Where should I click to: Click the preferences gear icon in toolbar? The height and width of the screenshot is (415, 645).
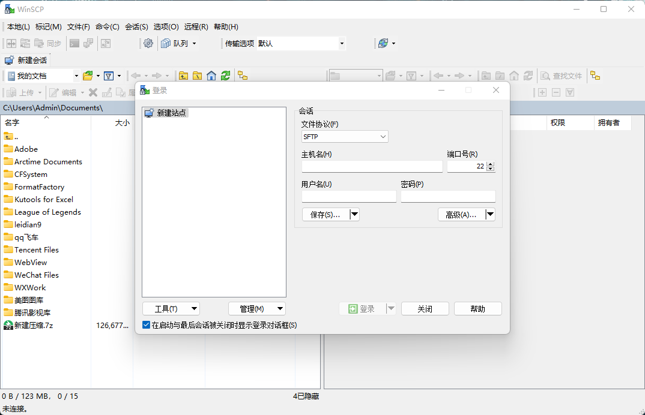pos(148,43)
